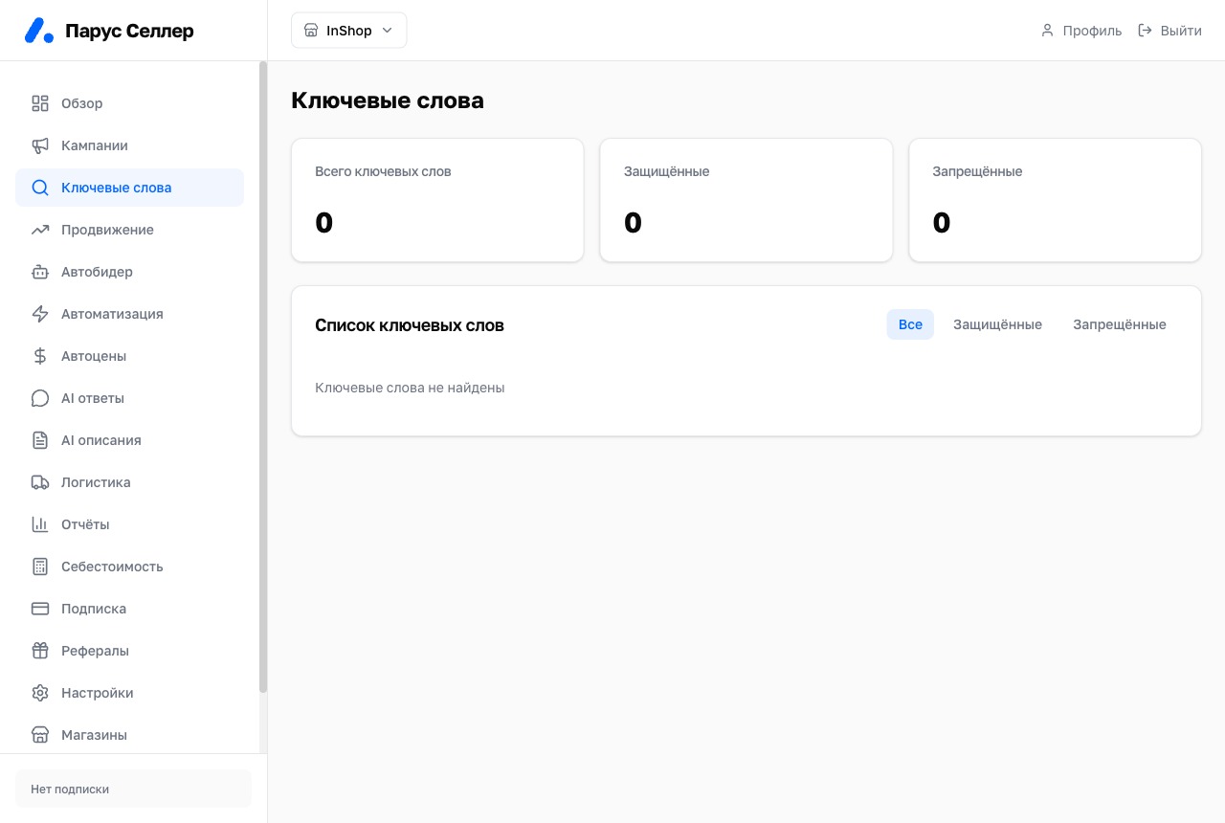Select the Автоцены dollar sign icon

tap(40, 356)
